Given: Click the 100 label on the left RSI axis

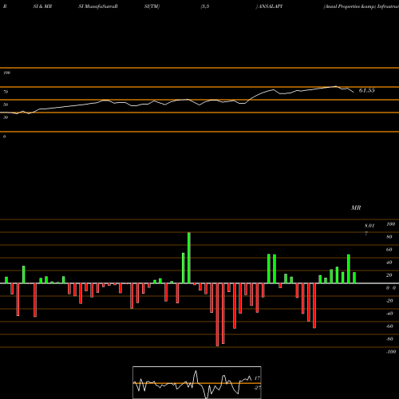Looking at the screenshot, I should tap(6, 73).
